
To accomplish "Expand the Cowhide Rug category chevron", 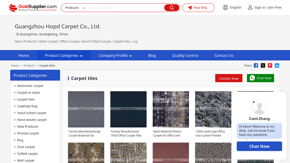I will click(x=14, y=106).
